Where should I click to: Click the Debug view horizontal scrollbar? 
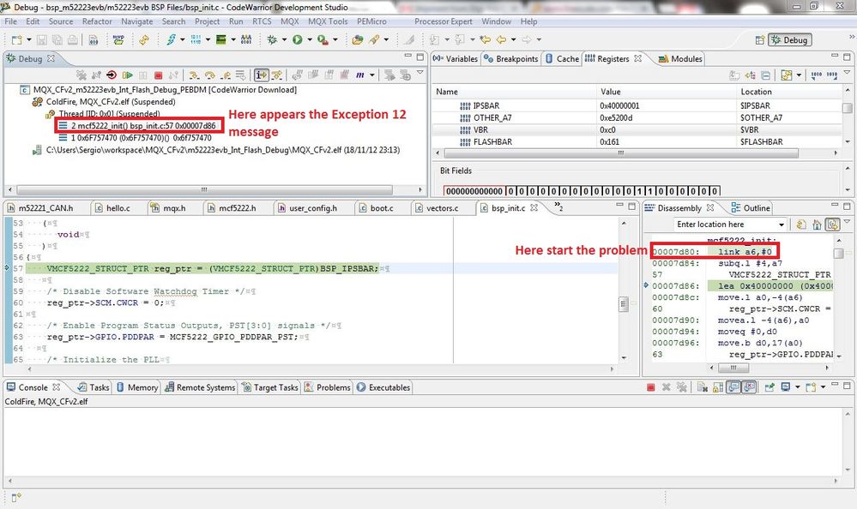pyautogui.click(x=204, y=189)
